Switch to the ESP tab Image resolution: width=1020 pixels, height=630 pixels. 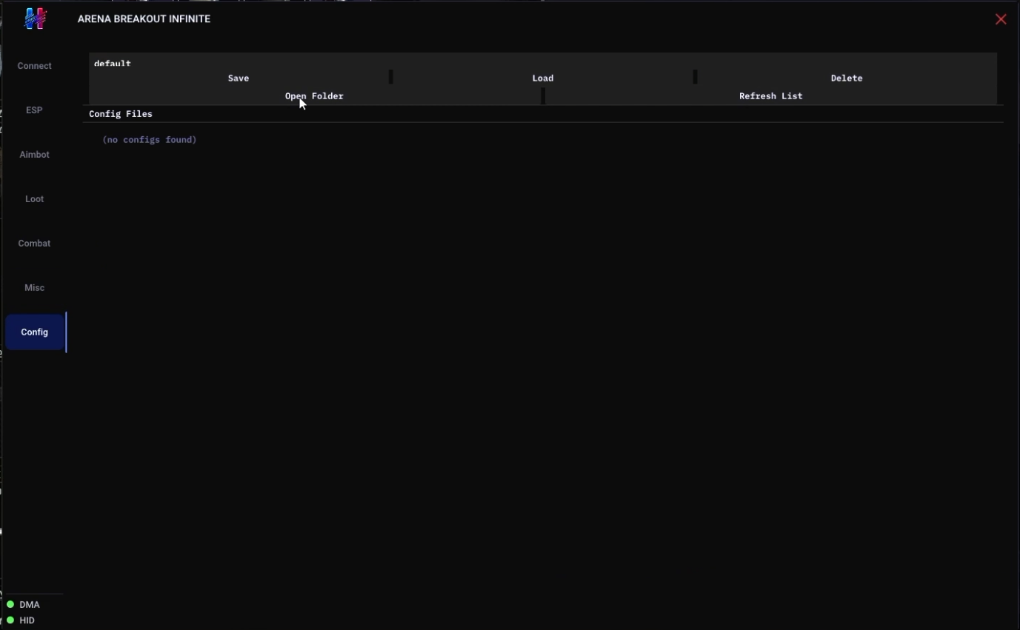coord(35,110)
